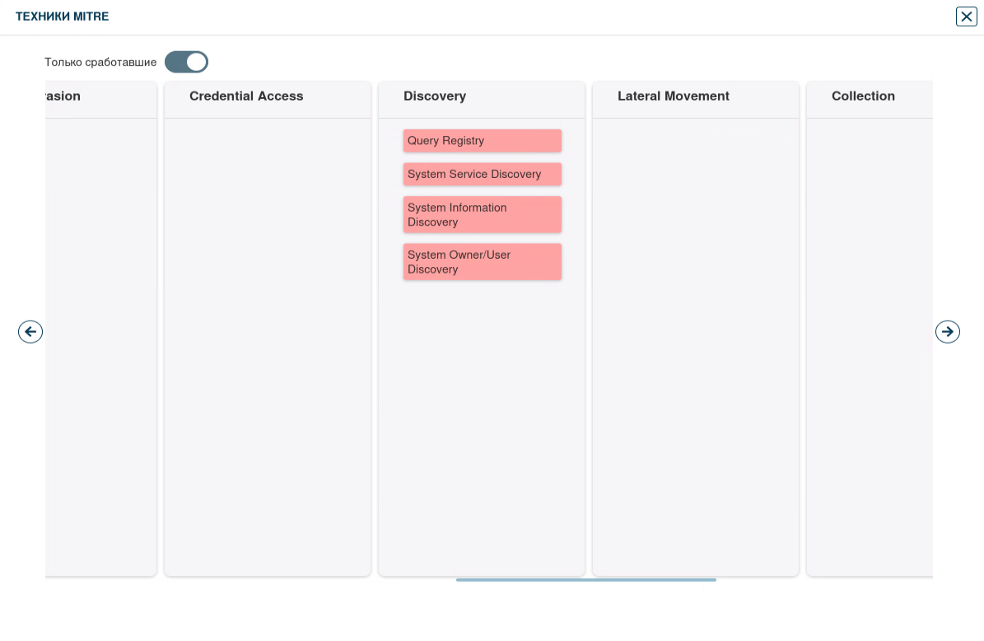Click the horizontal scrollbar under the columns
Image resolution: width=984 pixels, height=641 pixels.
(x=585, y=580)
